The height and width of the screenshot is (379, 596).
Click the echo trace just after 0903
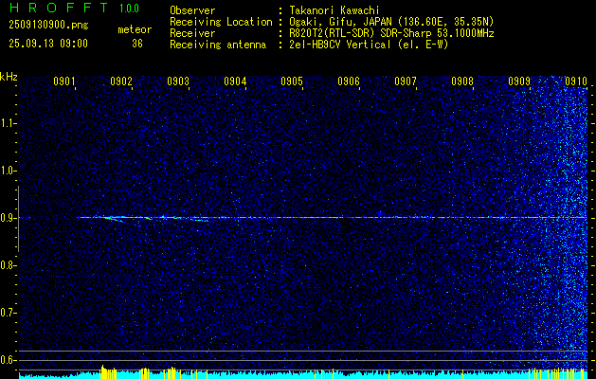pos(200,219)
